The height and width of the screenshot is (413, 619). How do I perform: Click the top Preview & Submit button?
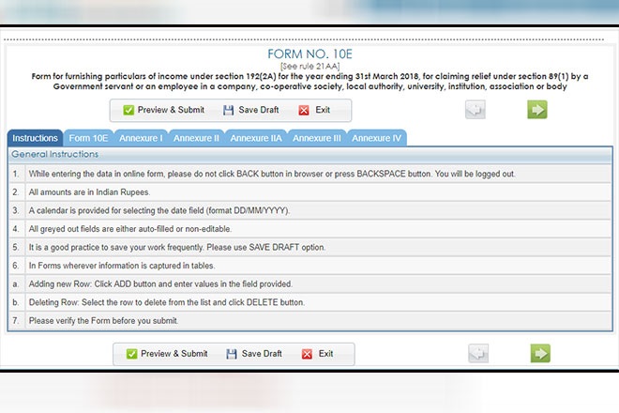[163, 110]
